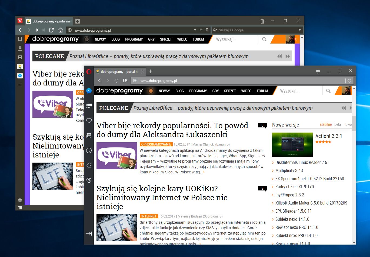Image resolution: width=370 pixels, height=257 pixels.
Task: Bookmark the page in Vivaldi address bar
Action: [x=207, y=30]
